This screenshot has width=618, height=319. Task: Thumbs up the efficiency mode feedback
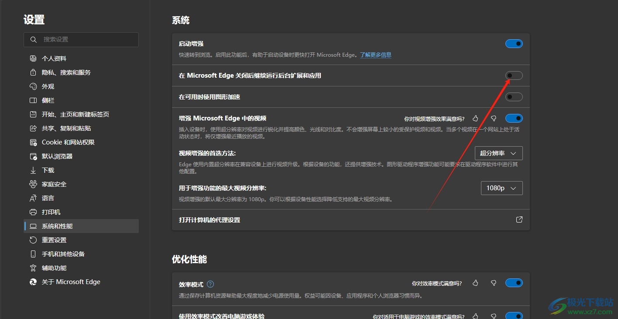[475, 283]
